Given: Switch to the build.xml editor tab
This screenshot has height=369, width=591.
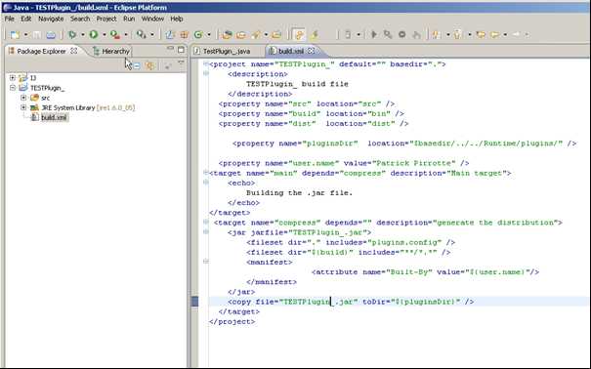Looking at the screenshot, I should 290,51.
